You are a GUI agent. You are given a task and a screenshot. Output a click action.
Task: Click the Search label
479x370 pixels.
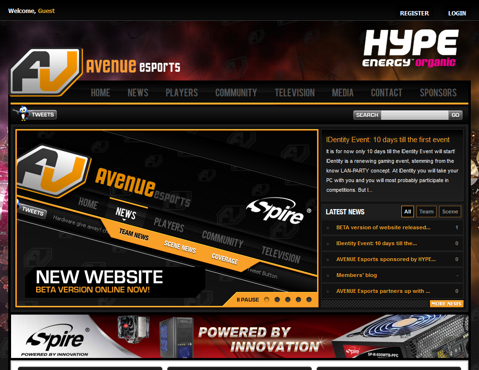[367, 115]
